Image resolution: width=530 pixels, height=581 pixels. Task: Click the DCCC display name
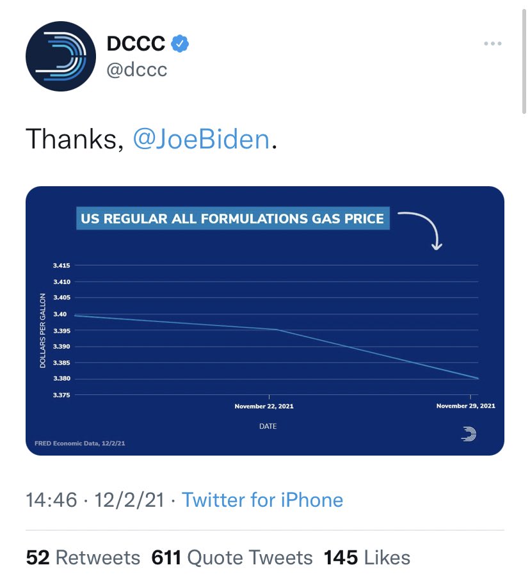click(136, 44)
